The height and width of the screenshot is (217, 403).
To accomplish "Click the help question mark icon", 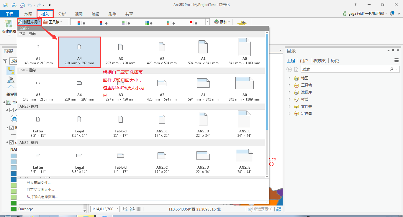I will coord(356,4).
